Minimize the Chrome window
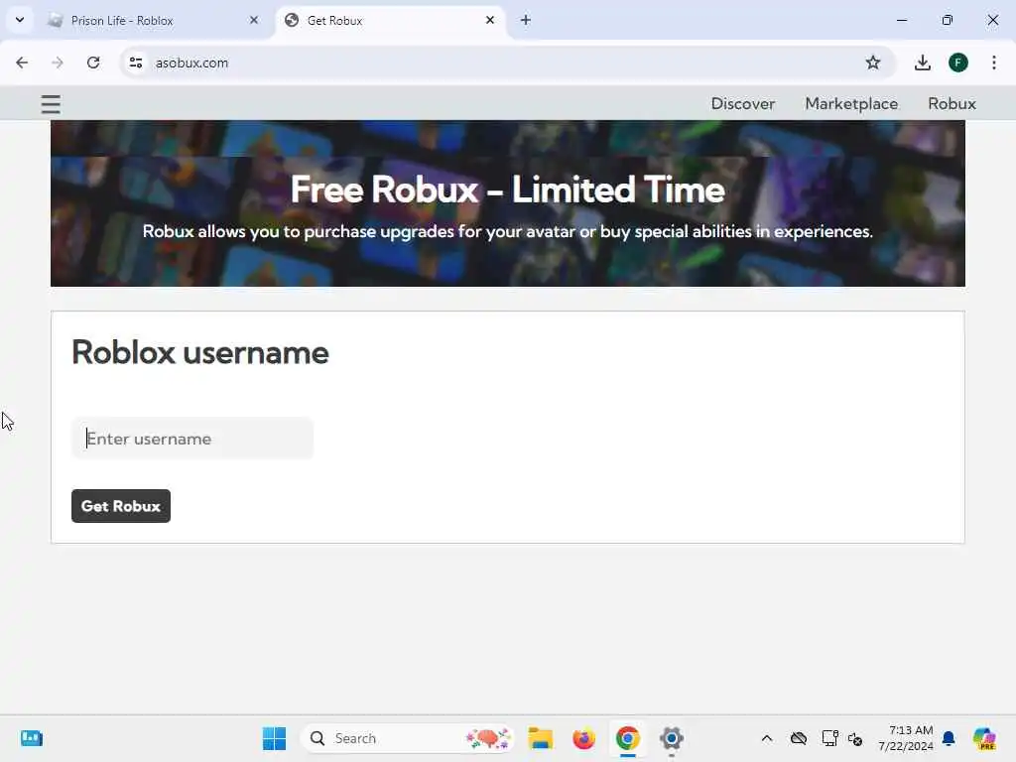Screen dimensions: 1016x762 [x=901, y=20]
